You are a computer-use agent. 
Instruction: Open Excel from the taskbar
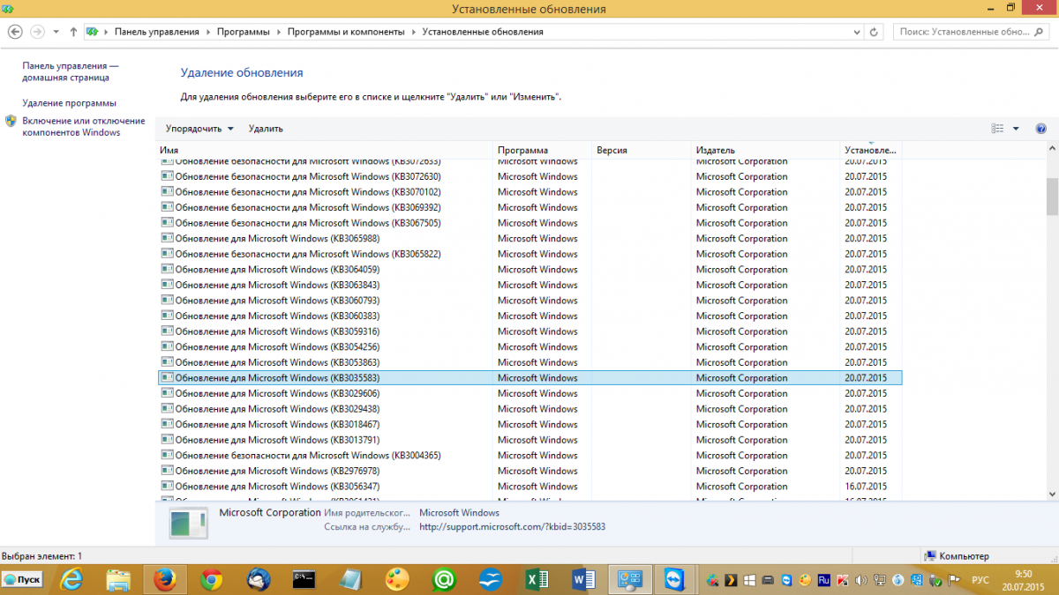(536, 579)
